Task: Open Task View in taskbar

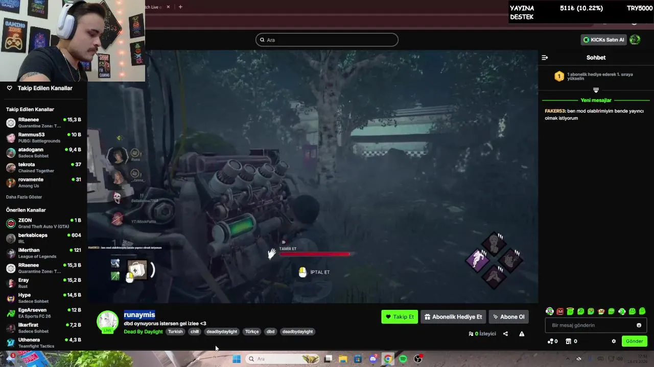Action: (328, 359)
